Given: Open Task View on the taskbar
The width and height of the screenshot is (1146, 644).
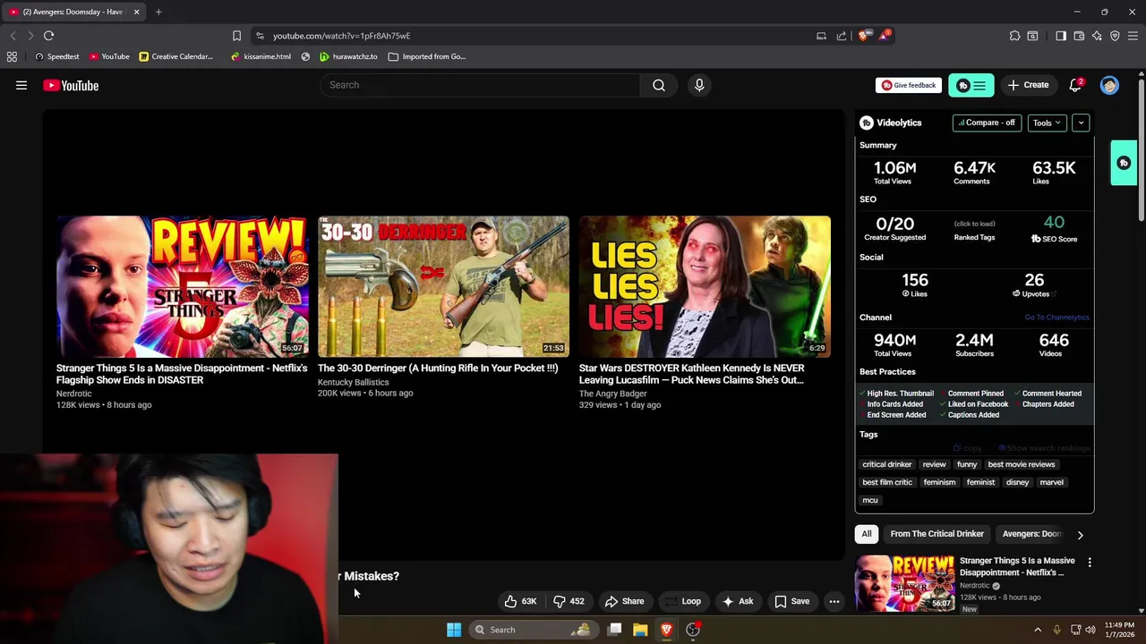Looking at the screenshot, I should tap(614, 630).
